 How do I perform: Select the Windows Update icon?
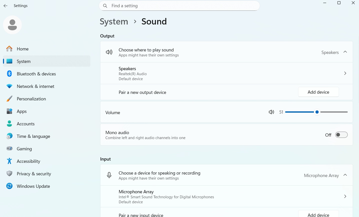(9, 186)
